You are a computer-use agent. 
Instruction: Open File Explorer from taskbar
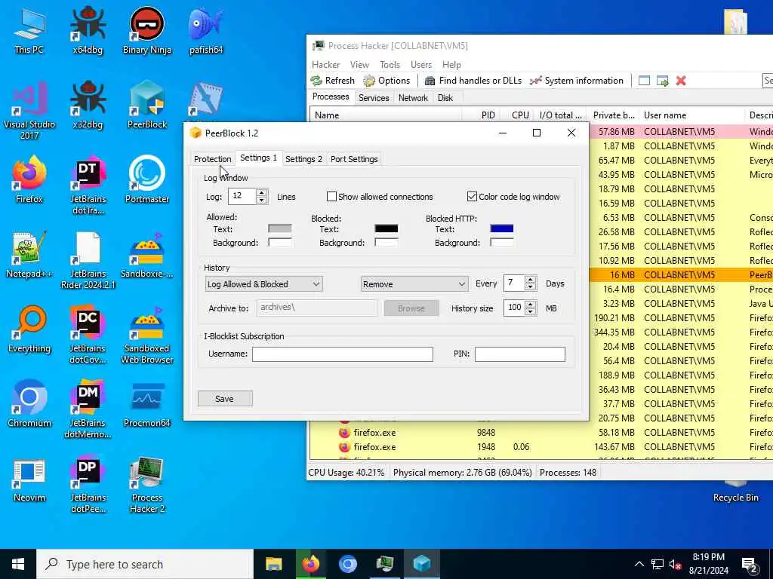273,564
